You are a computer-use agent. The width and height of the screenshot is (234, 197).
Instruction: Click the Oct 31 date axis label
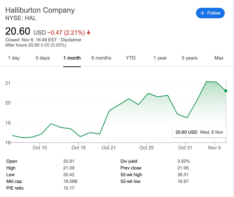coord(185,147)
